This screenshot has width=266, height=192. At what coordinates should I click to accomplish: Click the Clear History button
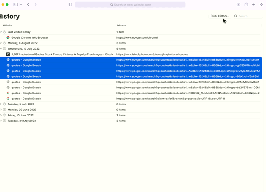[220, 16]
